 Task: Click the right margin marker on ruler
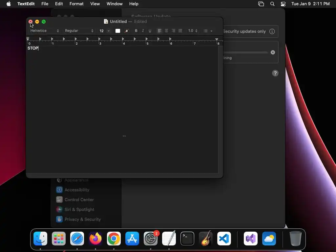pos(217,39)
